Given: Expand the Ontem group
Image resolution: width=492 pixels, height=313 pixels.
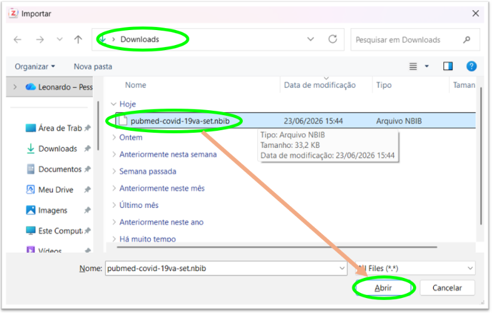Looking at the screenshot, I should pos(113,137).
